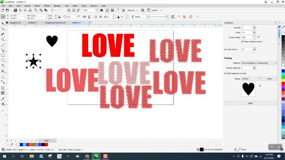The width and height of the screenshot is (285, 160).
Task: Click the Undo arrow icon
Action: point(52,10)
